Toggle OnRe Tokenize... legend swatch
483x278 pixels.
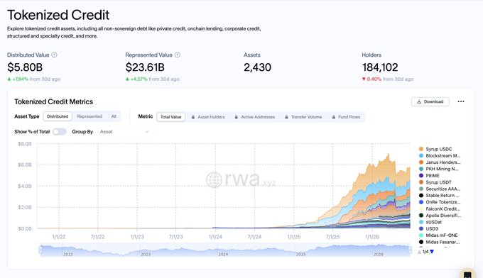(421, 202)
